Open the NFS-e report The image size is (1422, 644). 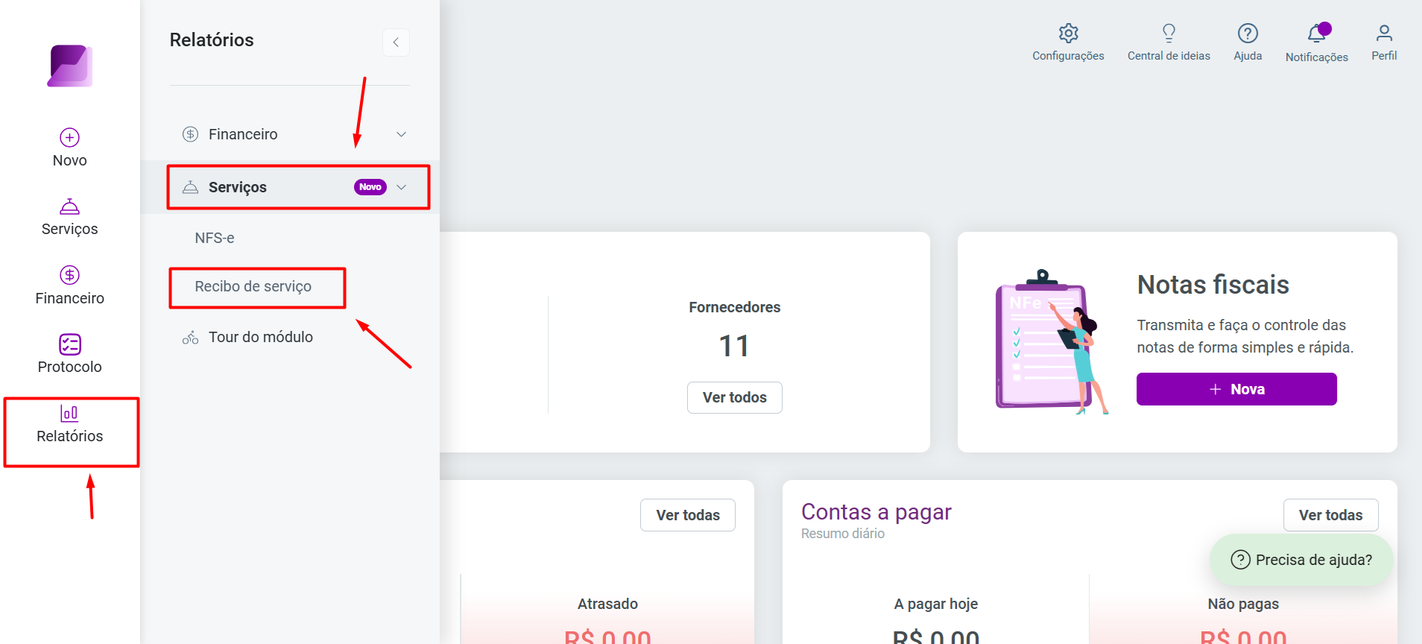(215, 238)
